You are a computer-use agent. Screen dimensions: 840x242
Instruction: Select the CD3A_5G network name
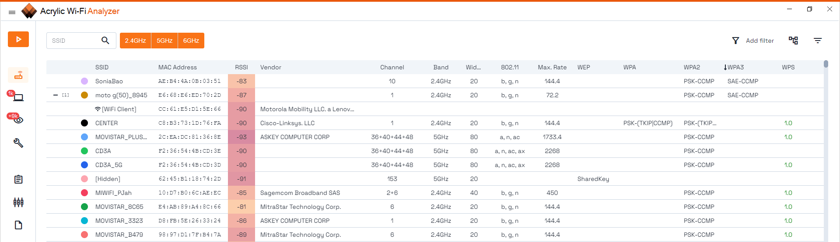[109, 165]
